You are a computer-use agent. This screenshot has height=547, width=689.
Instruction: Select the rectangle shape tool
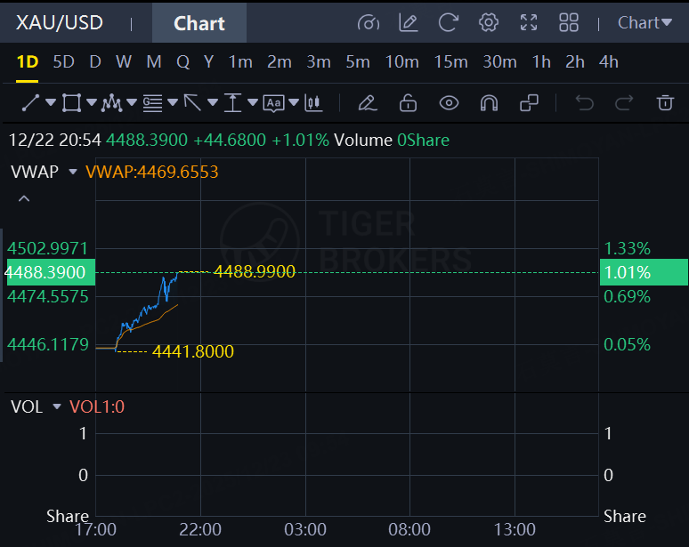[x=71, y=103]
